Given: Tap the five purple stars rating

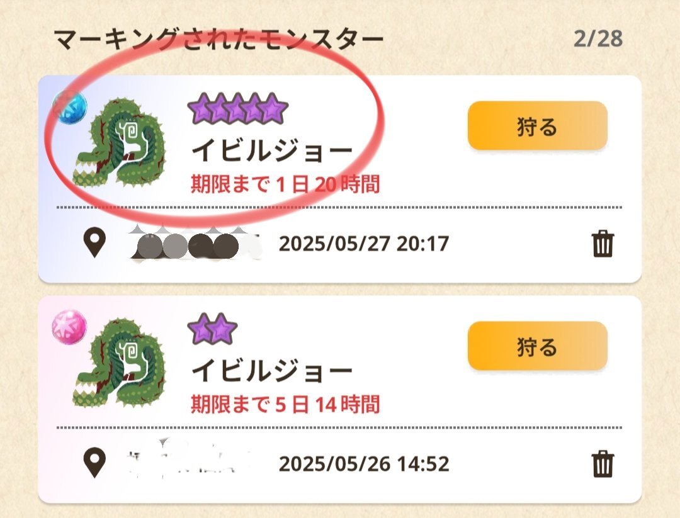Looking at the screenshot, I should click(x=237, y=108).
